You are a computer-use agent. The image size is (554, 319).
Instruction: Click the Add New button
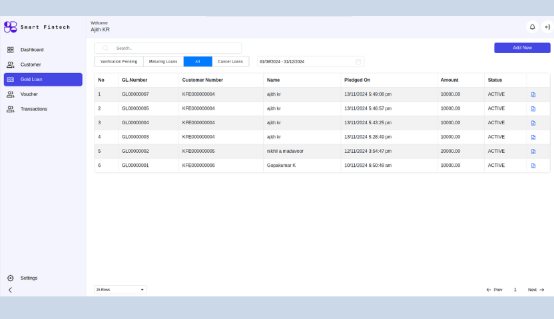[x=522, y=48]
